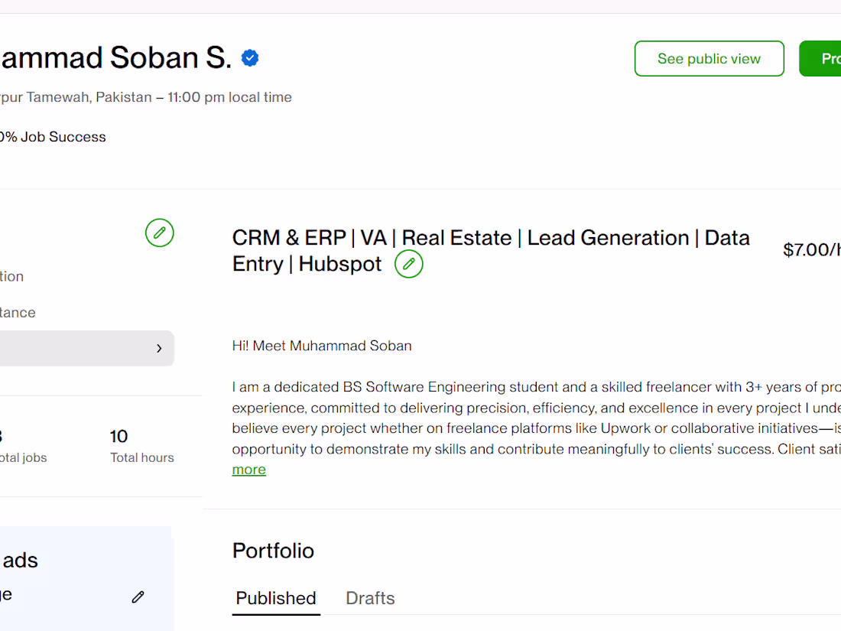
Task: Click the Job Success score text
Action: click(53, 137)
